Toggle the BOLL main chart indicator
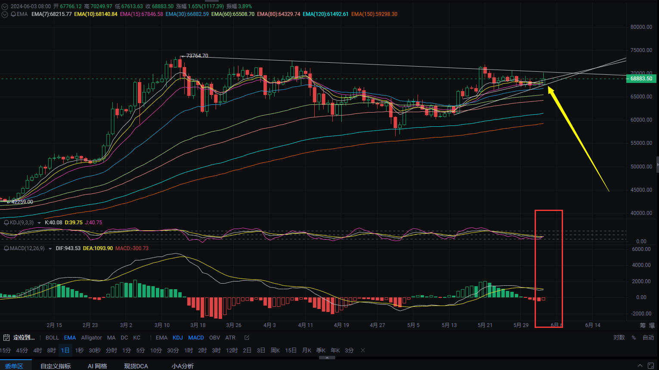This screenshot has height=370, width=659. point(52,338)
